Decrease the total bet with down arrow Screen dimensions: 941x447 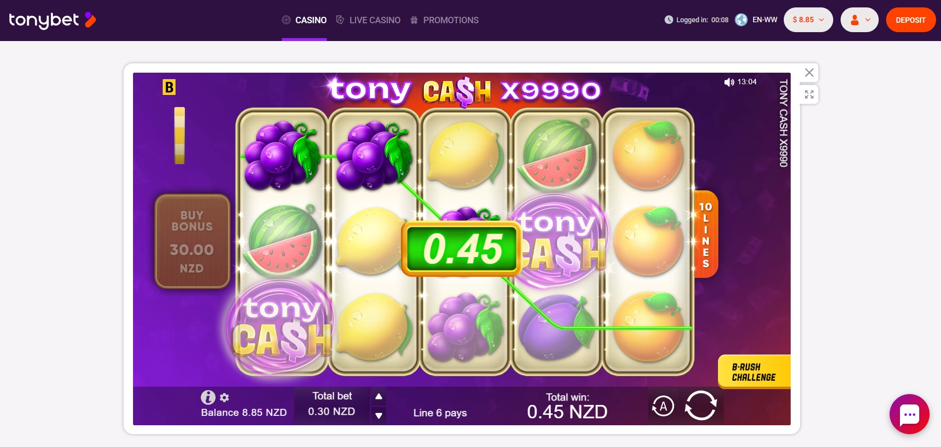[x=379, y=415]
